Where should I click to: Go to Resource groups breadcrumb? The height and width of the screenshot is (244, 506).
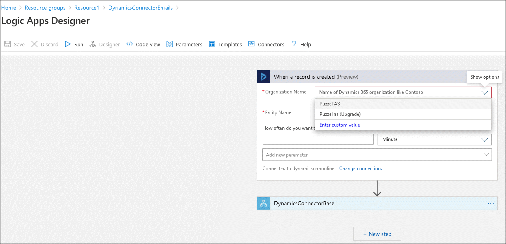coord(45,8)
